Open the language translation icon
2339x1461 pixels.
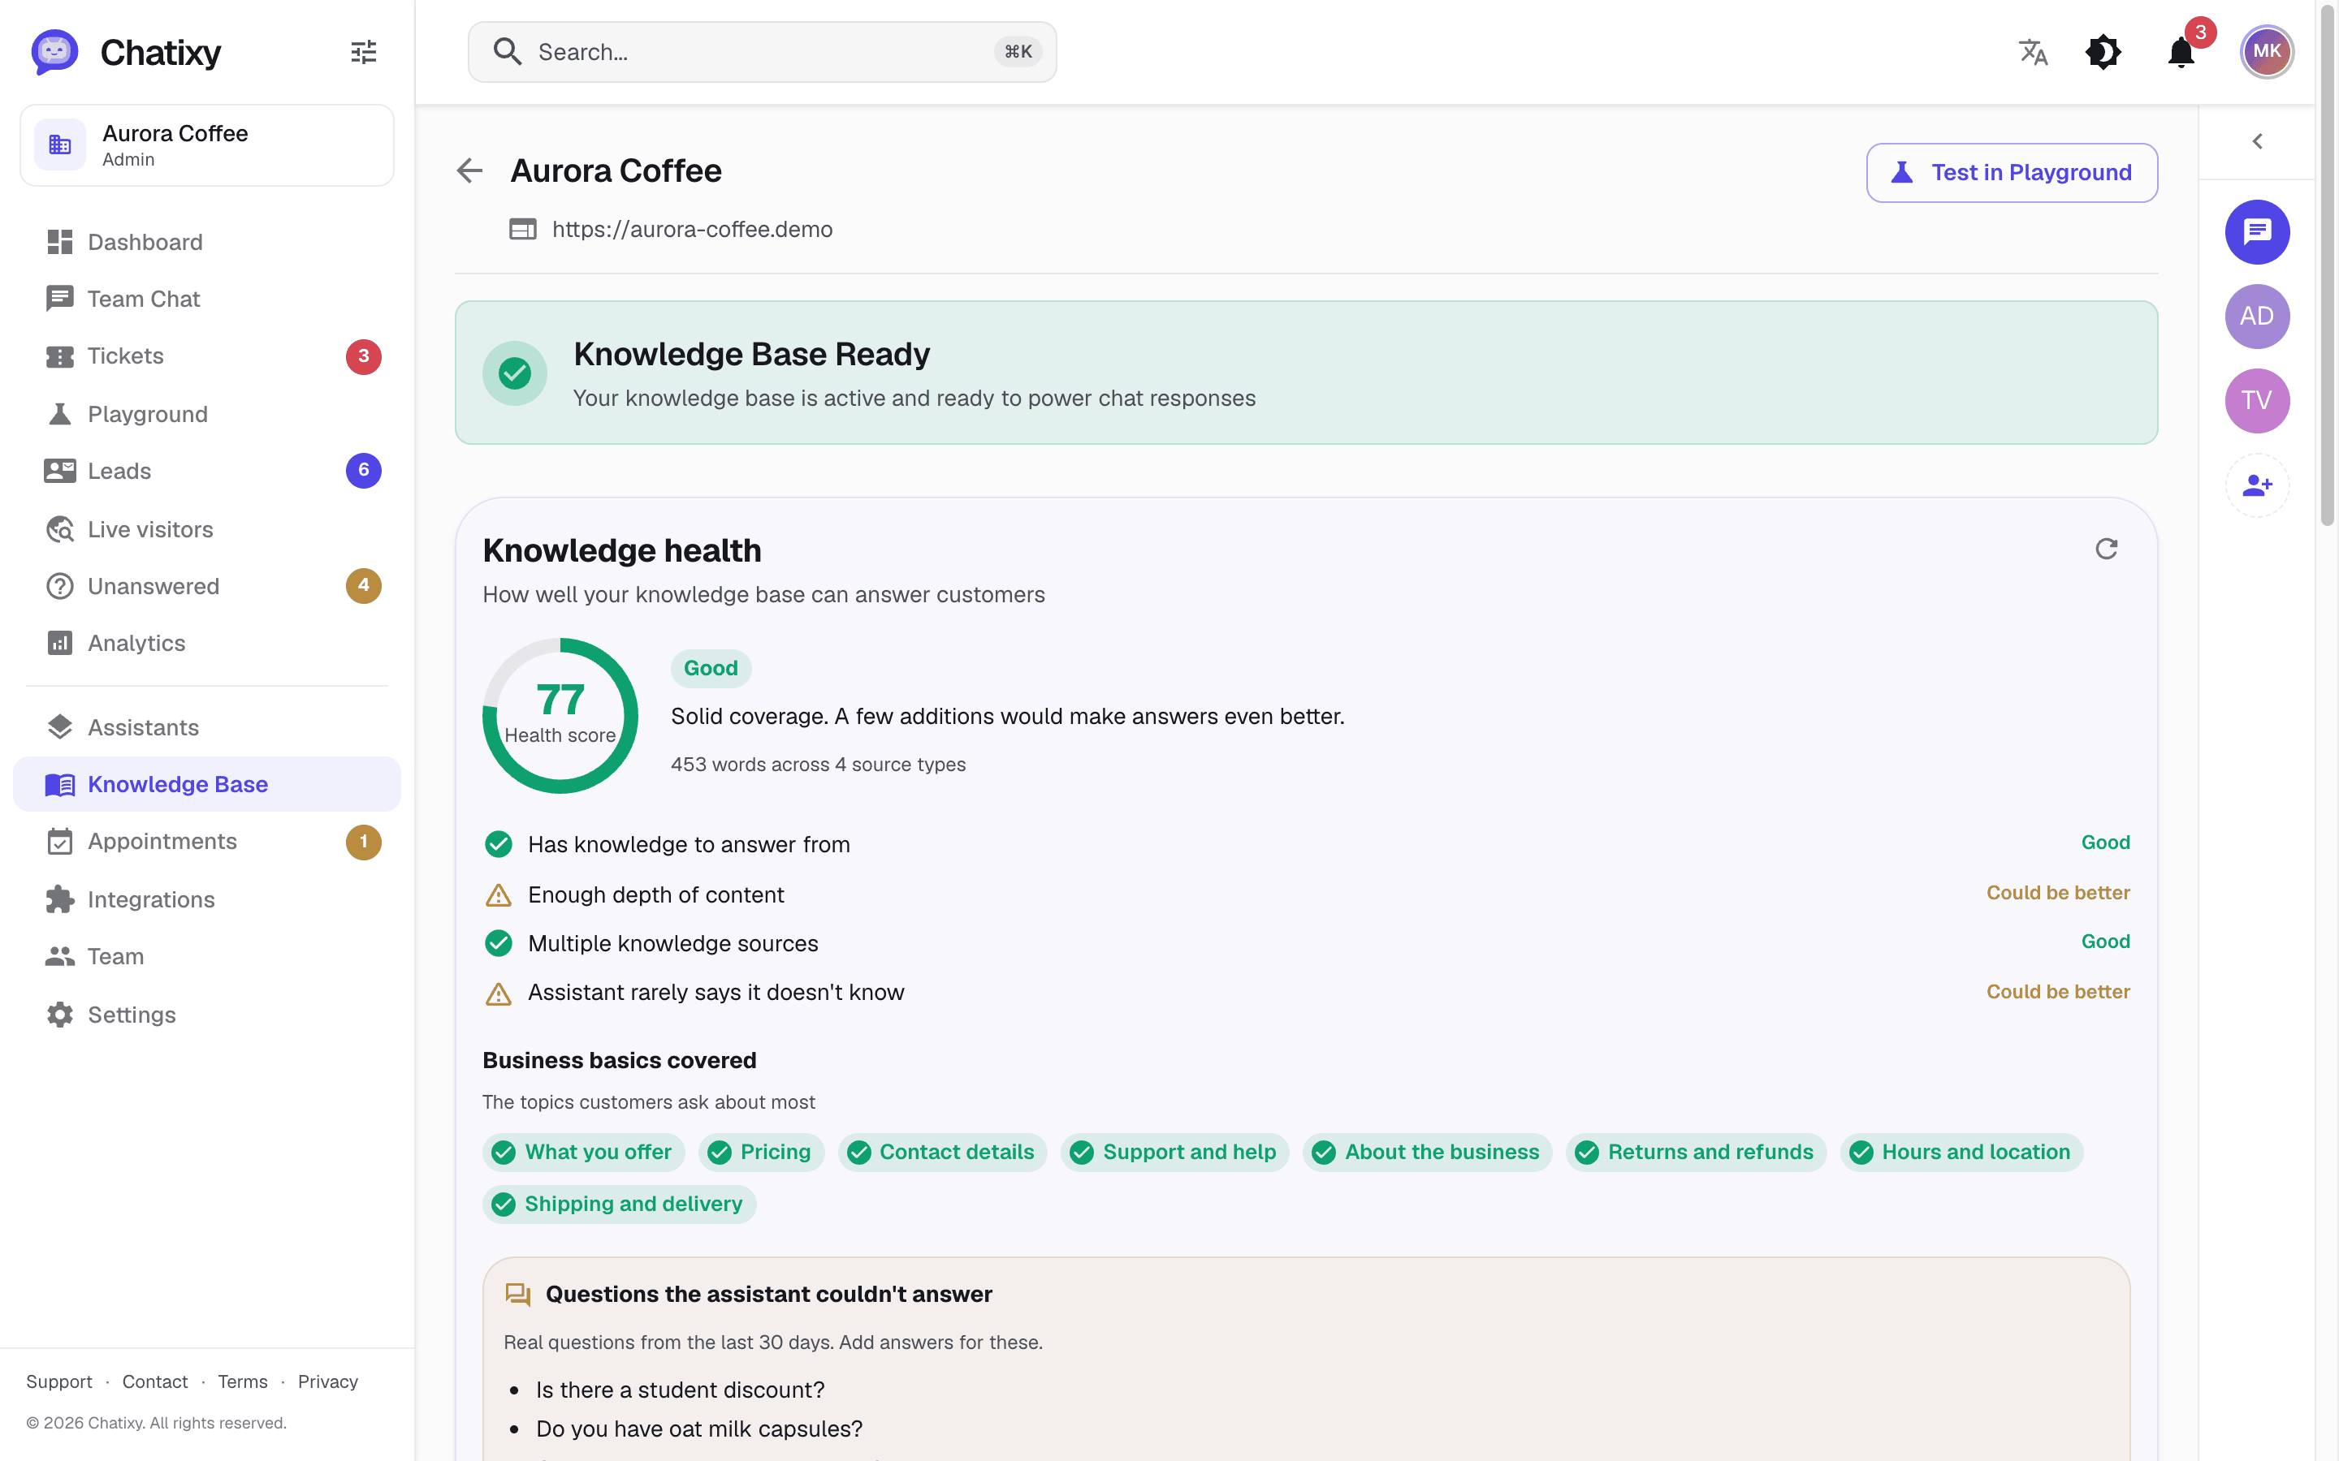tap(2033, 52)
